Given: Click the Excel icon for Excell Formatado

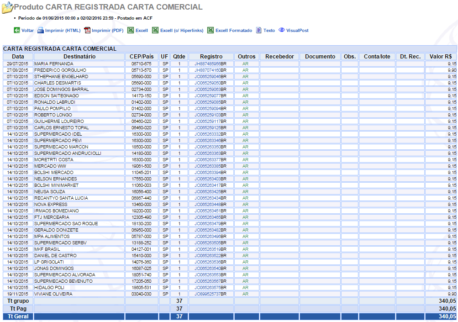Looking at the screenshot, I should (211, 31).
